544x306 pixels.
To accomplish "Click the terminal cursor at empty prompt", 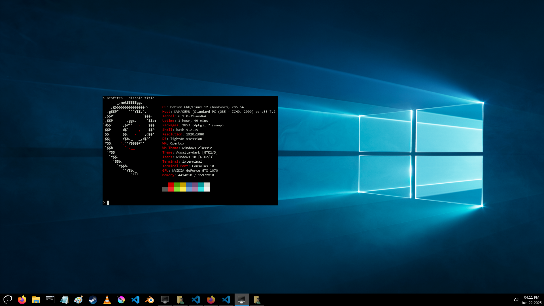I will click(108, 203).
